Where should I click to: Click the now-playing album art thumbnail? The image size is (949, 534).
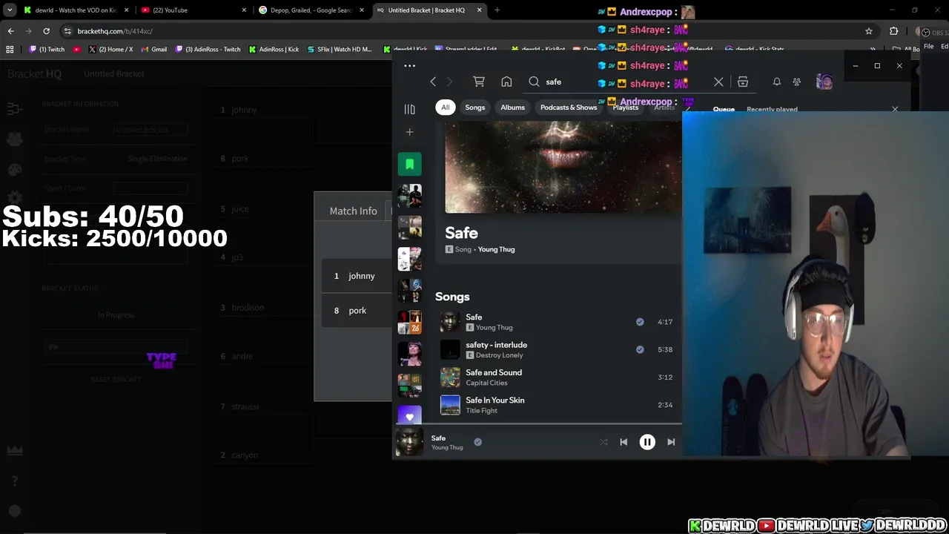(409, 442)
